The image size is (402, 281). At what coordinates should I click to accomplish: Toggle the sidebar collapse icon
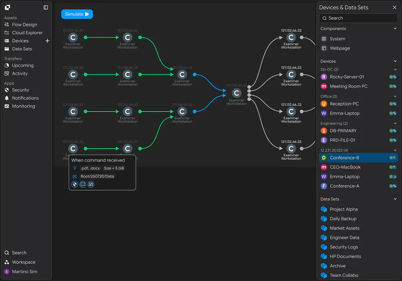point(46,8)
